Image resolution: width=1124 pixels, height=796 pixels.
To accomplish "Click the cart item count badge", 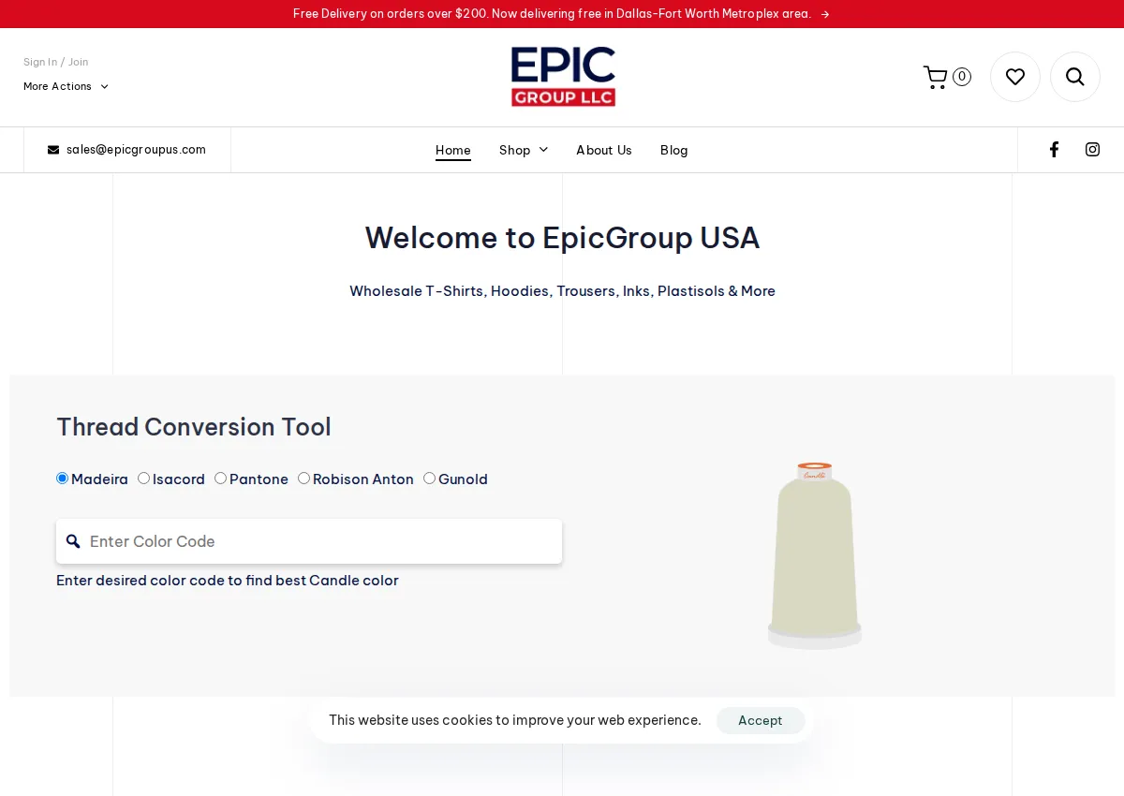I will 962,77.
